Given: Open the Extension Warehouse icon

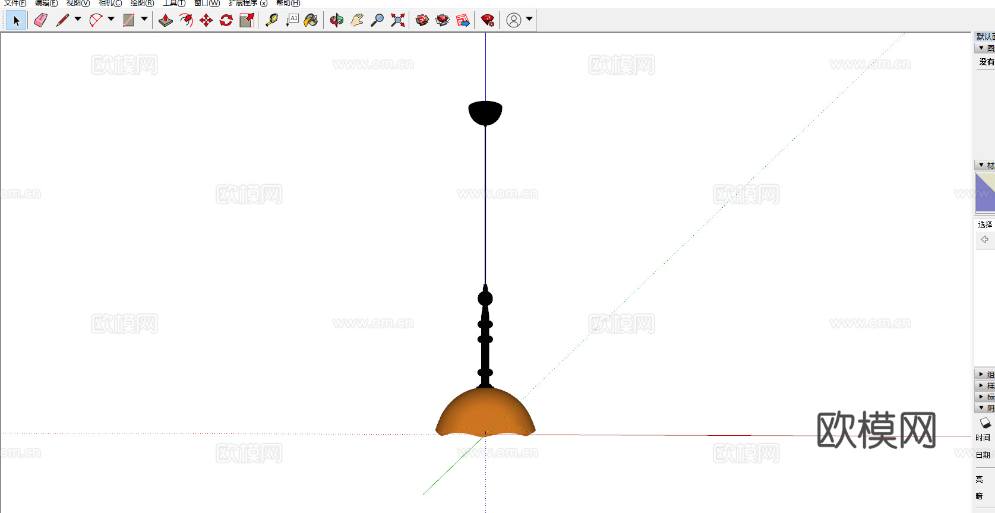Looking at the screenshot, I should (443, 21).
